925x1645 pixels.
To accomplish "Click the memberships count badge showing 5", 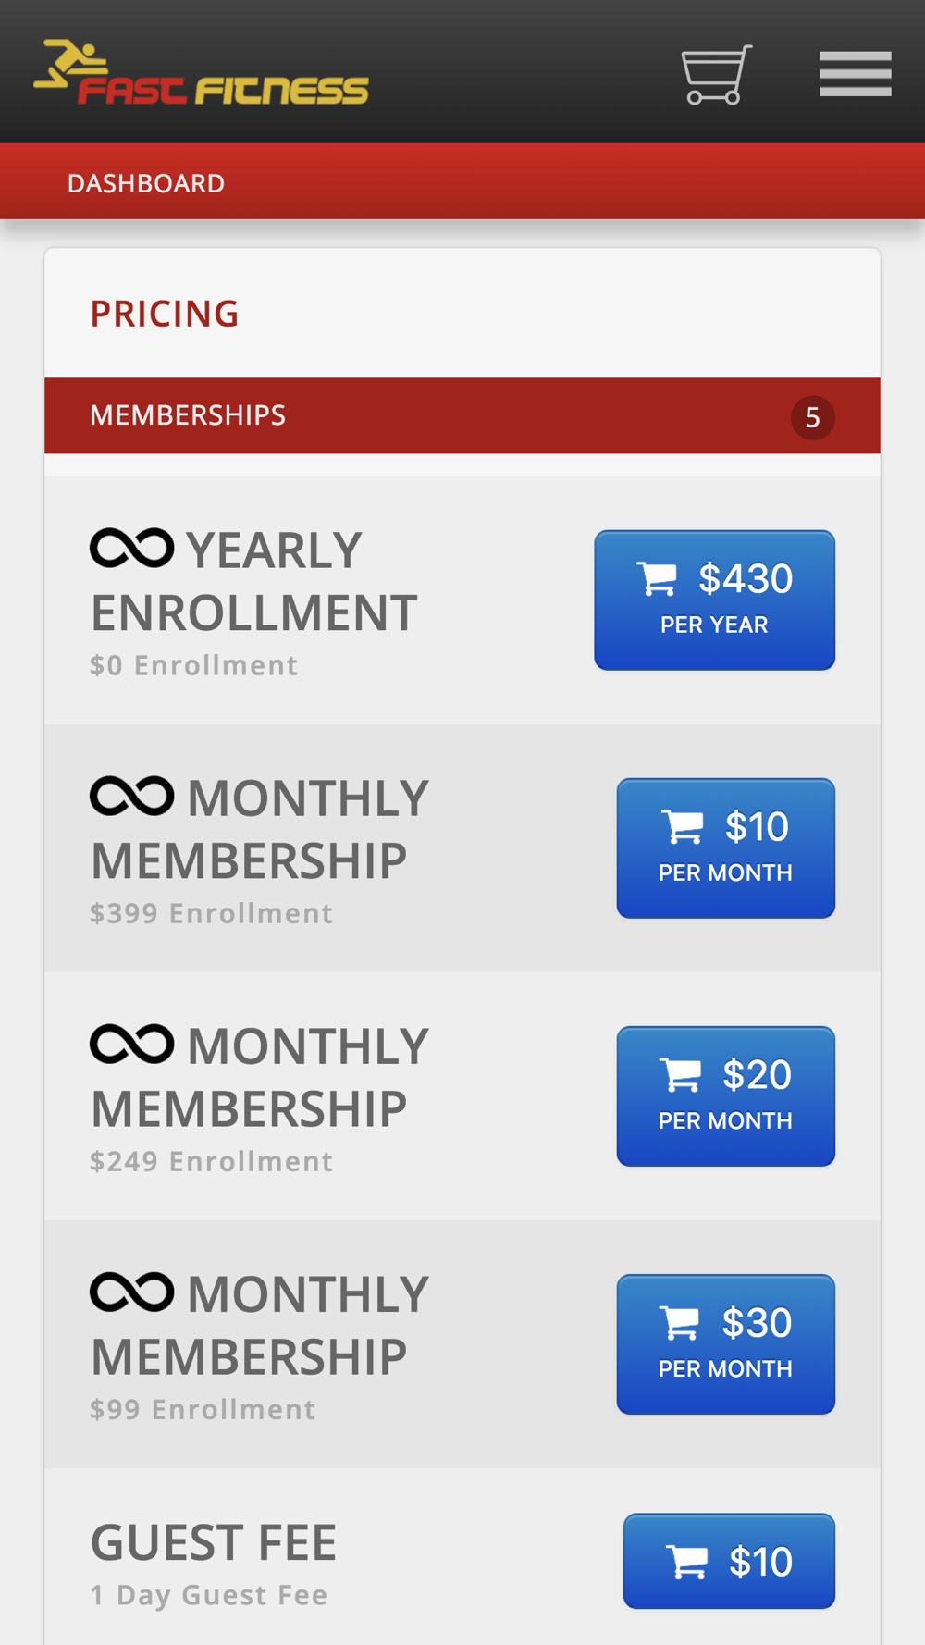I will coord(812,417).
